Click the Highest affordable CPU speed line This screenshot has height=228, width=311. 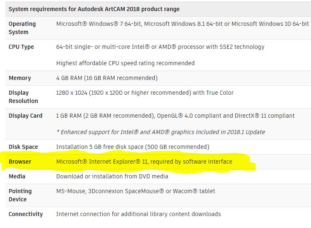[x=126, y=63]
